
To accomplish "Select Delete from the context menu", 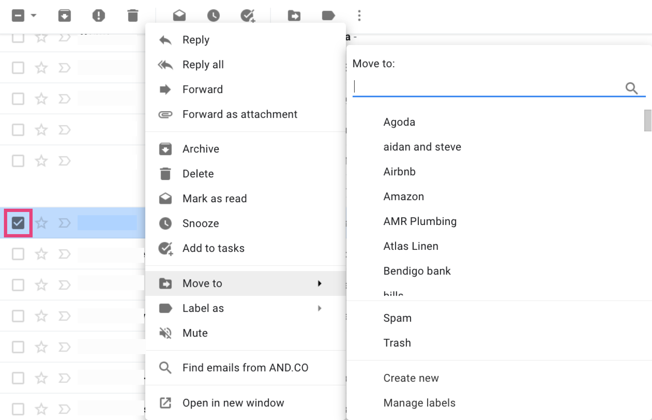I will coord(245,173).
